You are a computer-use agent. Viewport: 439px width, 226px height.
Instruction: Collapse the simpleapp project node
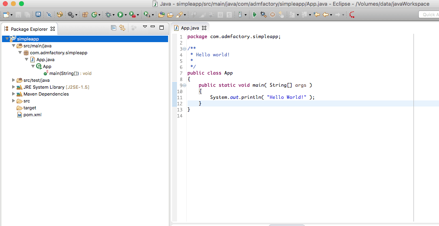coord(7,38)
